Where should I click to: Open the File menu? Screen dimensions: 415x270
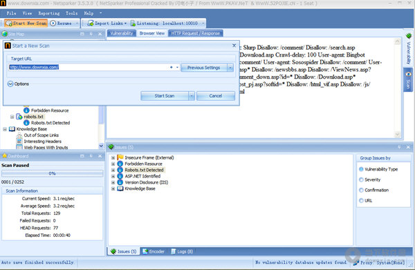point(11,13)
